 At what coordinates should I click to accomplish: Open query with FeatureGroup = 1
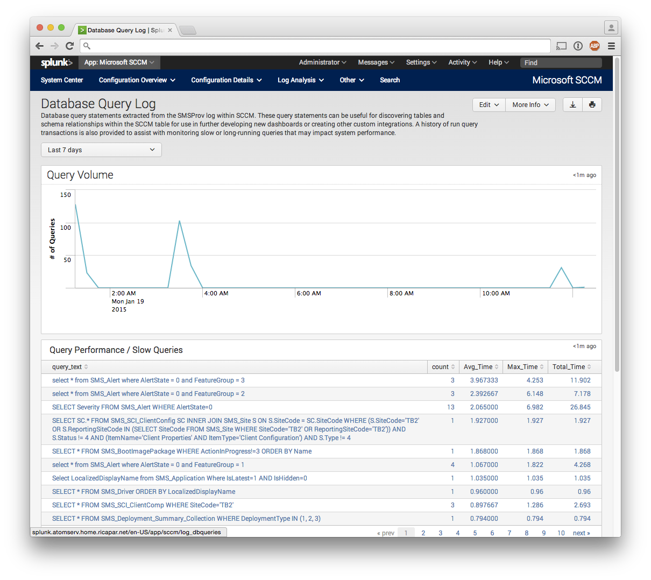click(148, 465)
